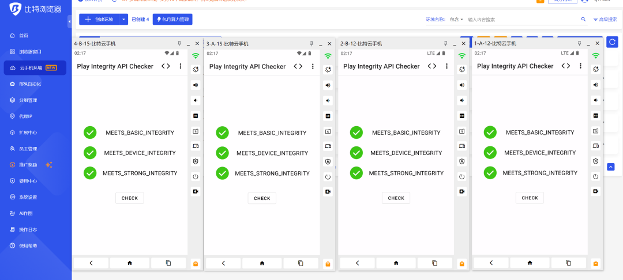
Task: Tap home button in 3-A-15 phone
Action: [262, 263]
